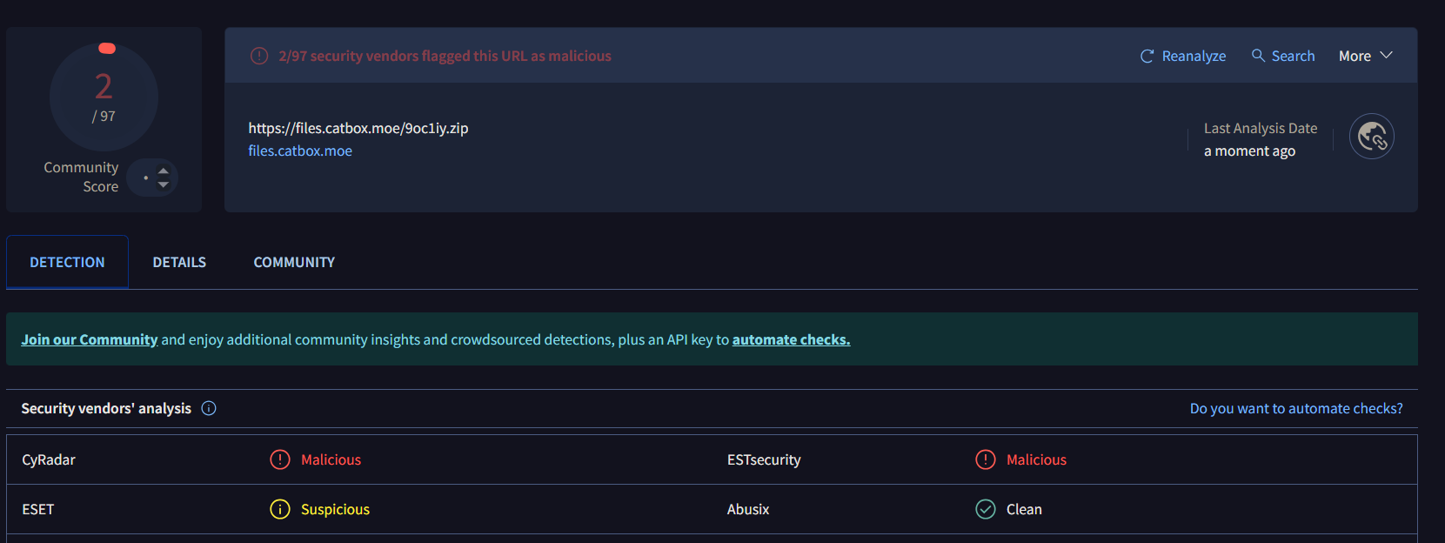Screen dimensions: 1445x543
Task: Open the COMMUNITY tab
Action: (x=294, y=262)
